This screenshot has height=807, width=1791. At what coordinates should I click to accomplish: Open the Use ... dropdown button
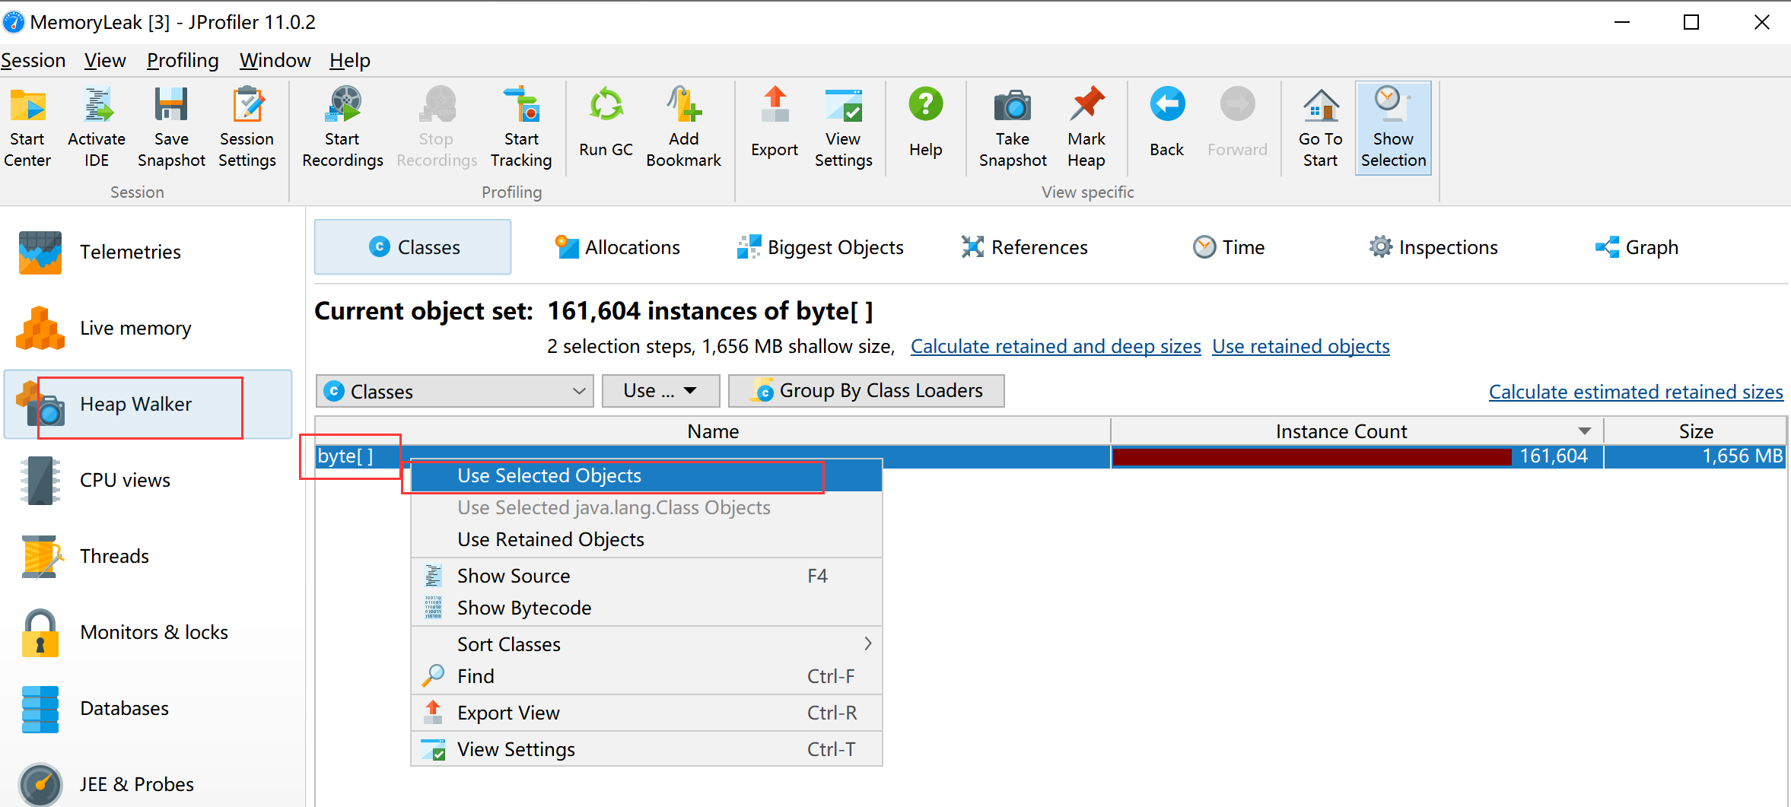[660, 391]
